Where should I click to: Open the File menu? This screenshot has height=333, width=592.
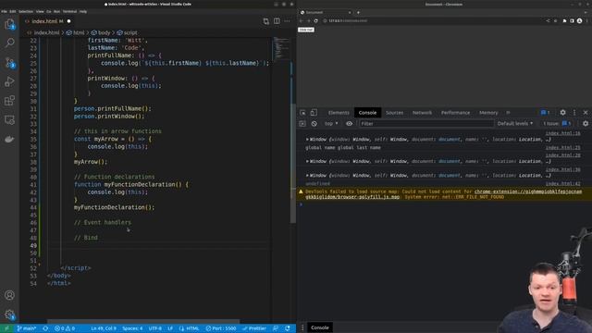(x=4, y=12)
